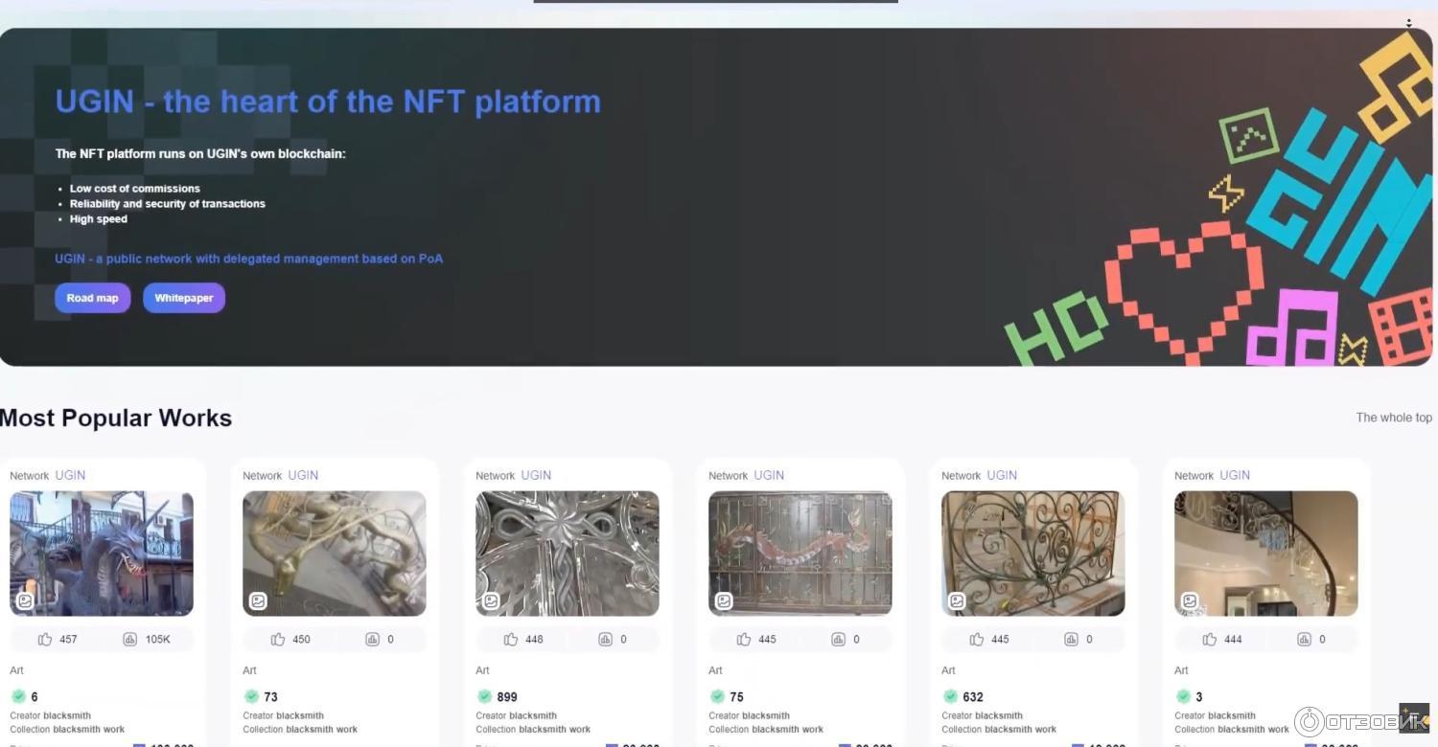Click verified badge next to number 6
Screen dimensions: 1438x747
(18, 696)
